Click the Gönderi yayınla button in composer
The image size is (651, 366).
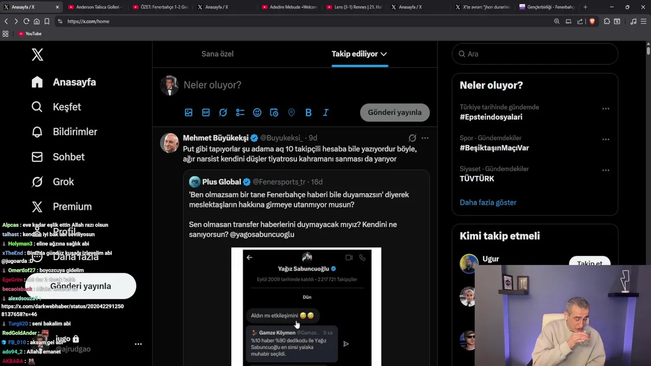395,112
